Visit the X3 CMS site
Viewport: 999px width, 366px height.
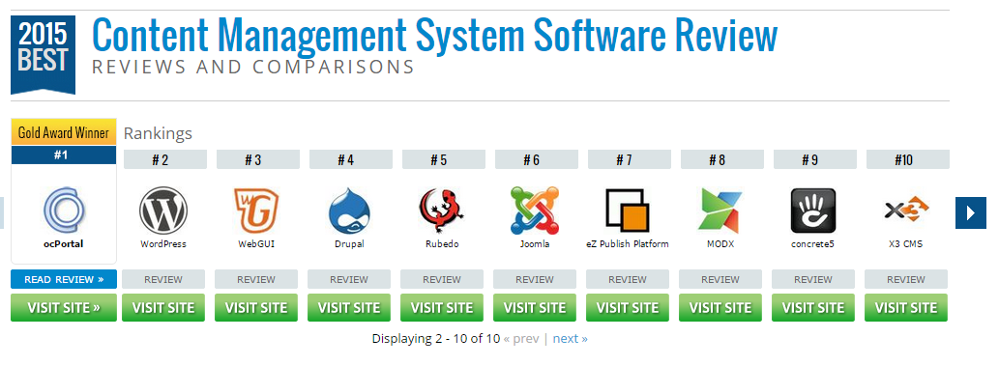point(906,307)
